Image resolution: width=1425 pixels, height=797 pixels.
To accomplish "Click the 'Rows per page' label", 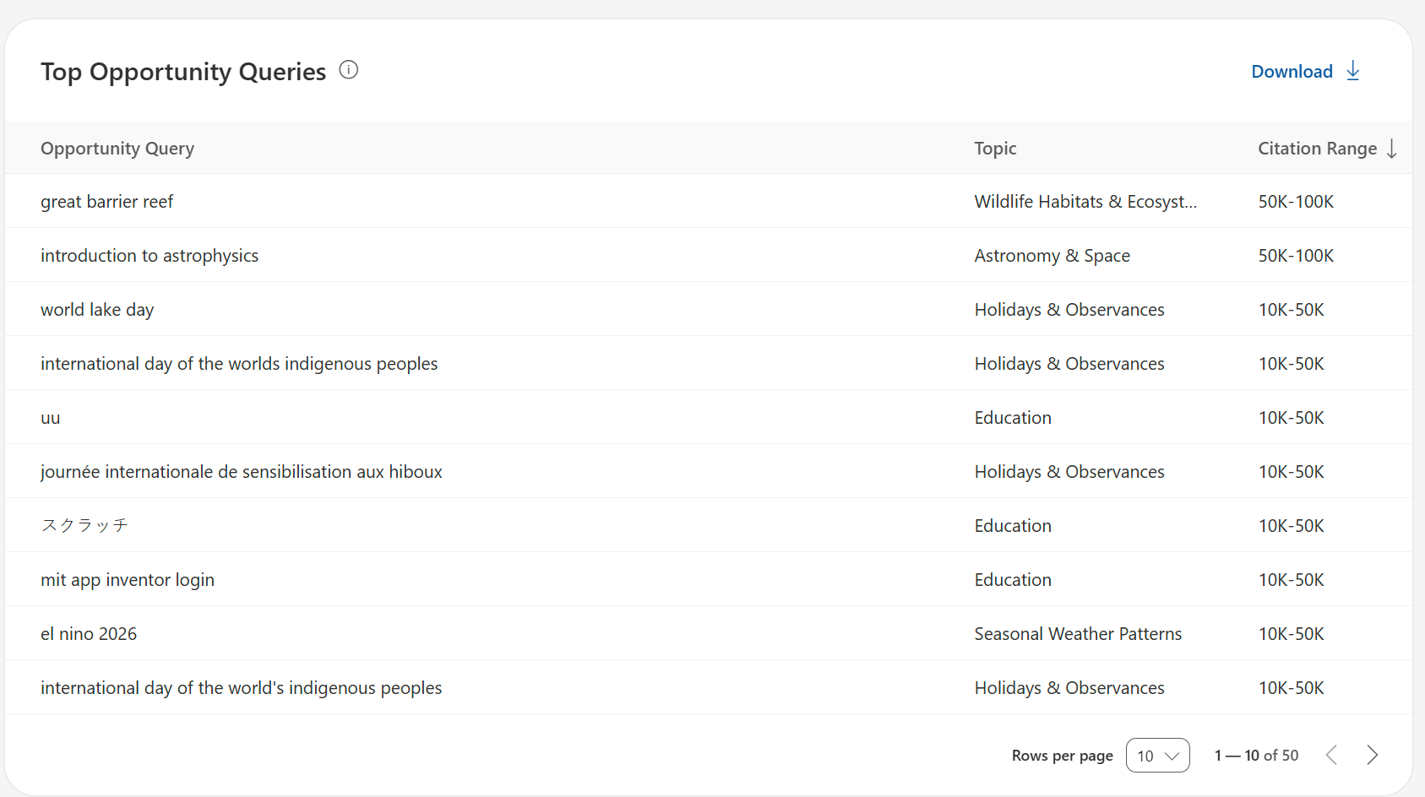I will click(1062, 756).
